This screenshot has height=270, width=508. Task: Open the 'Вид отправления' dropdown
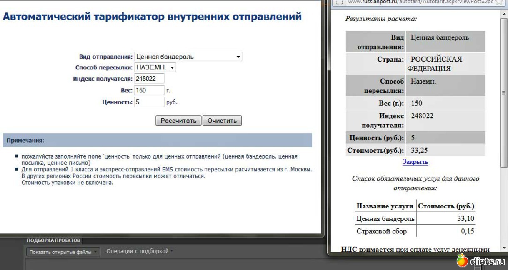[x=188, y=57]
